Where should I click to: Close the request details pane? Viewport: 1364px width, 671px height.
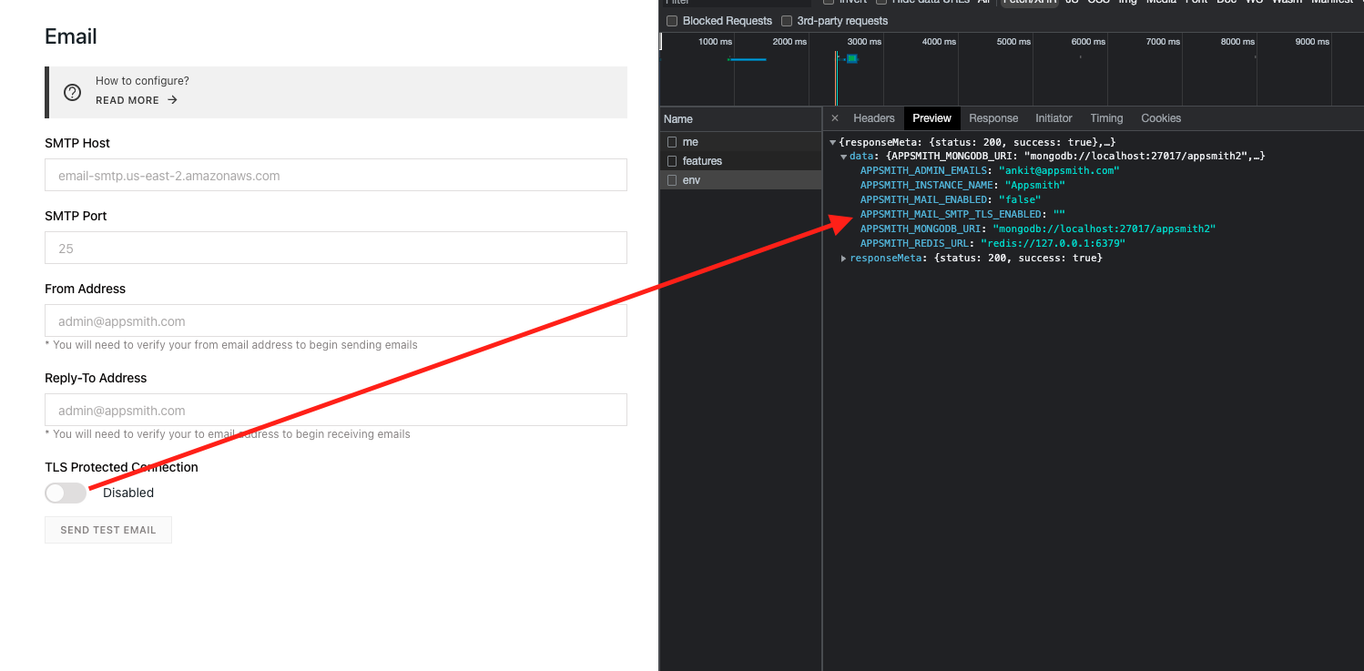click(834, 117)
